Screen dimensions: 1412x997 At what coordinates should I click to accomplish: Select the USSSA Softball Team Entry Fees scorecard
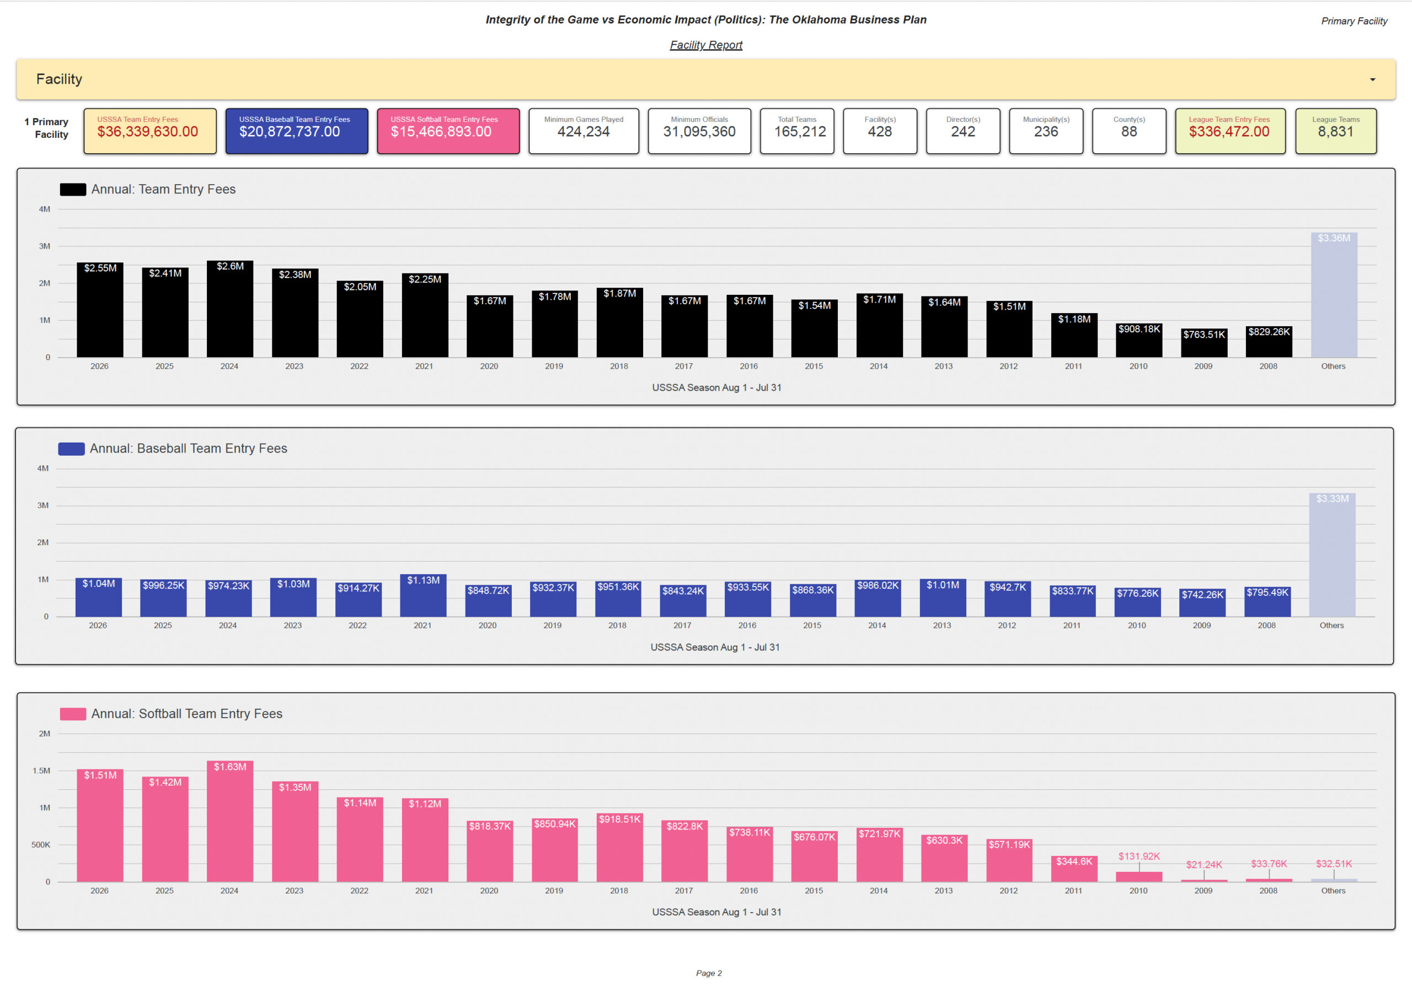click(x=448, y=131)
